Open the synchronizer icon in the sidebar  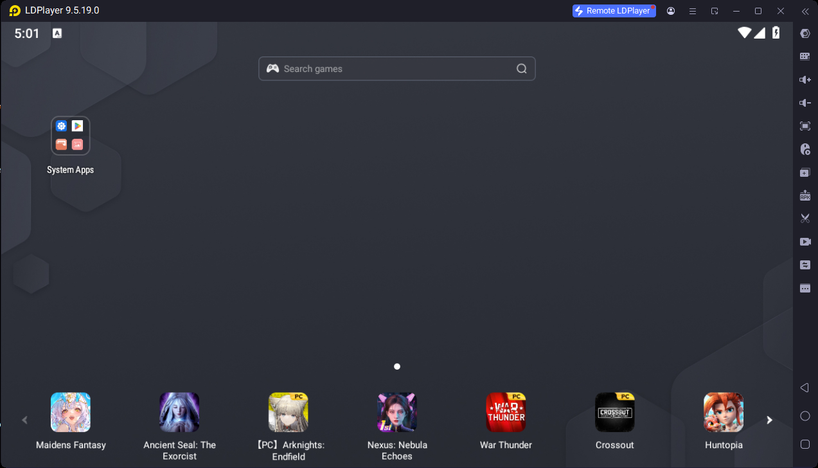click(x=805, y=265)
